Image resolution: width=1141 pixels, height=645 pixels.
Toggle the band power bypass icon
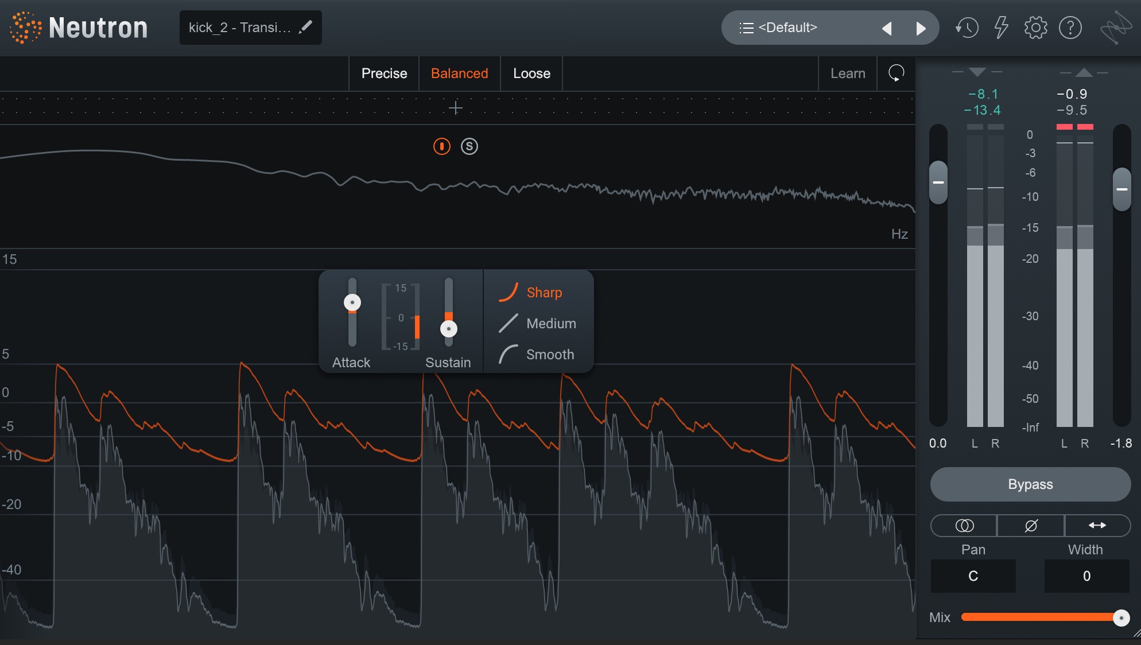tap(441, 146)
